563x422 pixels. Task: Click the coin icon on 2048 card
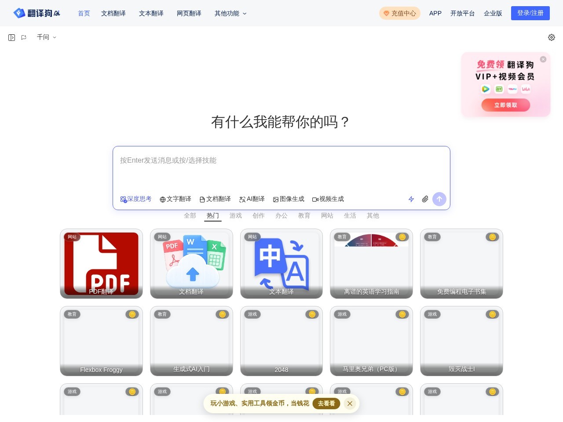(312, 314)
